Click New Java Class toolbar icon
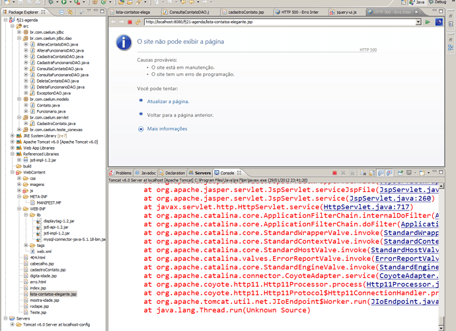The height and width of the screenshot is (331, 456). click(x=104, y=3)
